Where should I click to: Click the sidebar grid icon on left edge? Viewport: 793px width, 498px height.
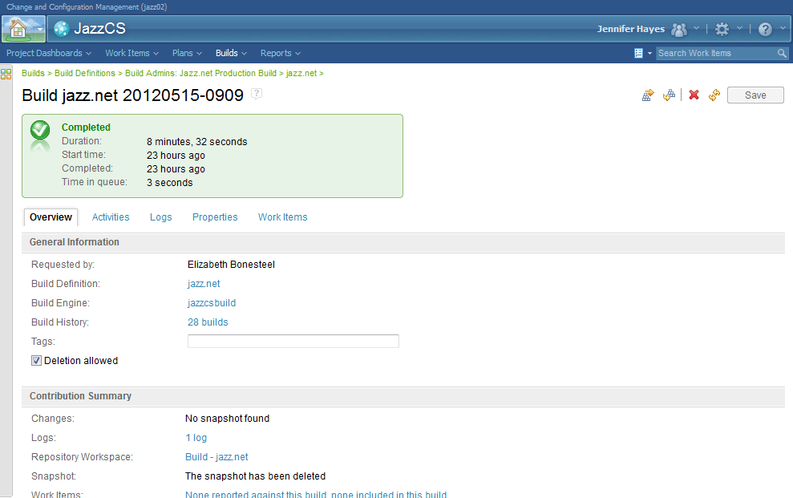point(6,74)
